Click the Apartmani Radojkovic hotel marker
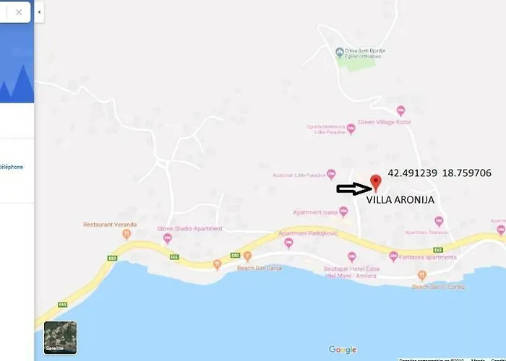506x361 pixels. pos(289,243)
